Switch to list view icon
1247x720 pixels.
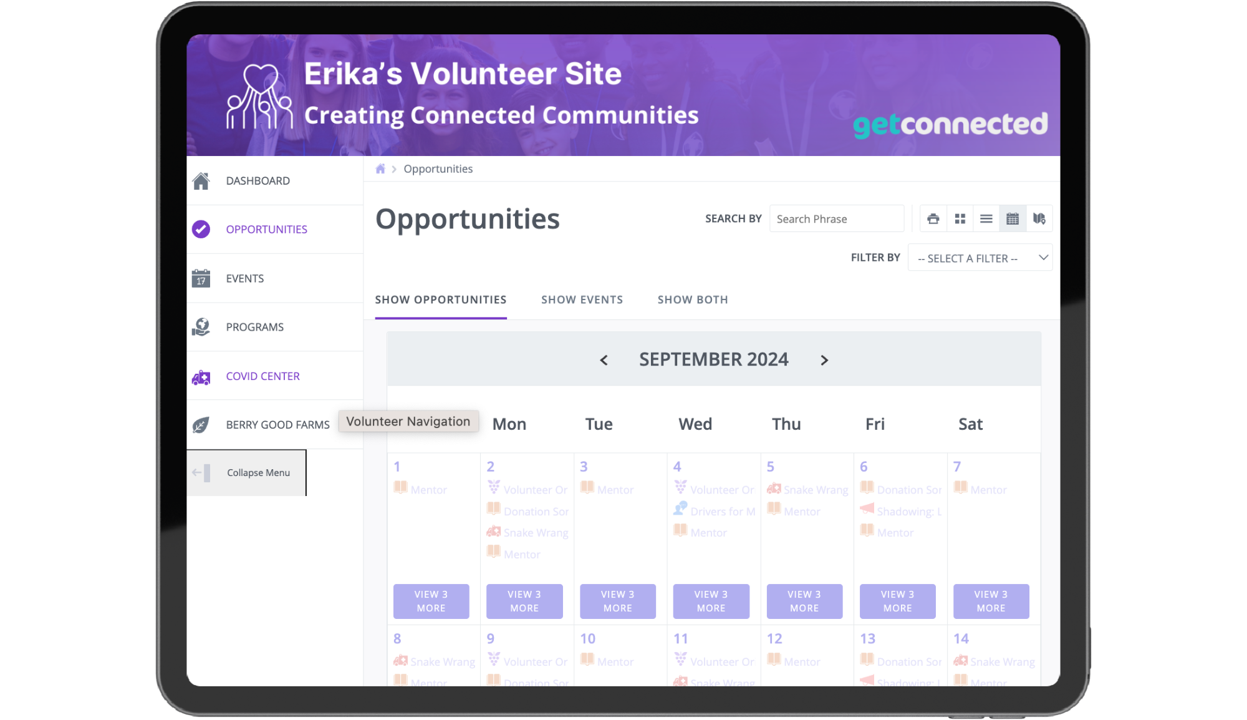pyautogui.click(x=986, y=218)
